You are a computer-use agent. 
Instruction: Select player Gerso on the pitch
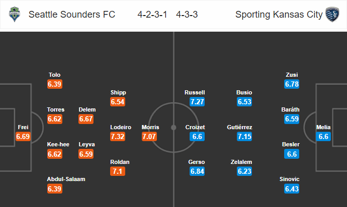pyautogui.click(x=196, y=162)
